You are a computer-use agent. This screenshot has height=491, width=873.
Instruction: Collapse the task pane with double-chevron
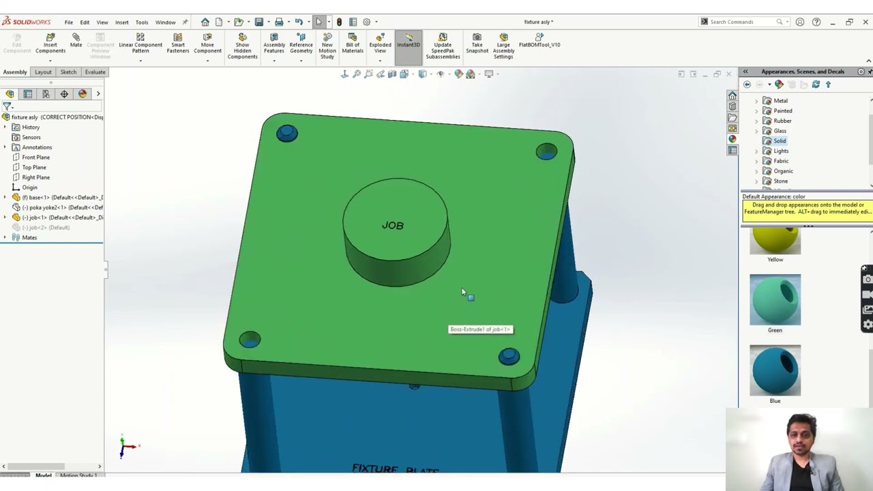click(x=745, y=72)
